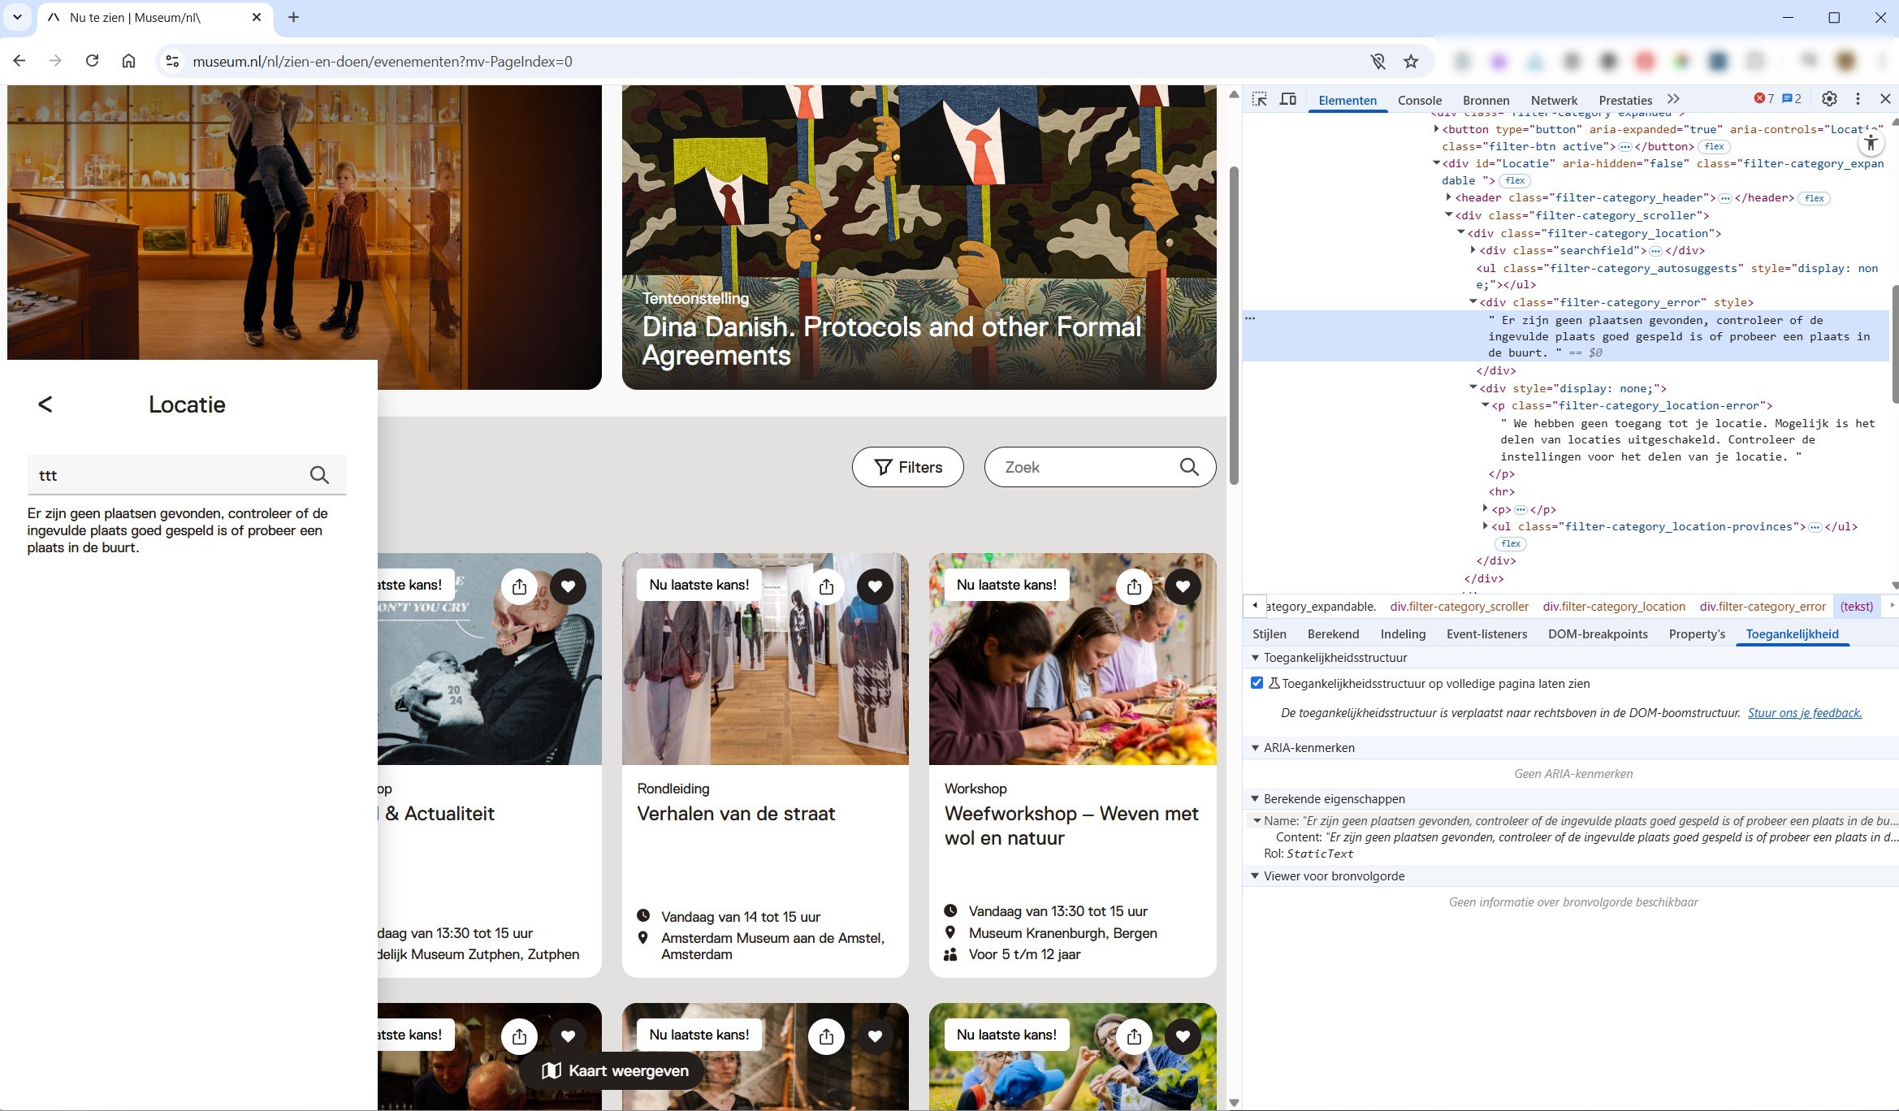Favorite the '& Actualiteit' event card
The image size is (1899, 1111).
pos(568,586)
